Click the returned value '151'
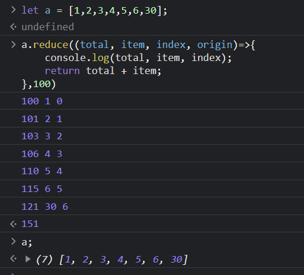This screenshot has width=304, height=275. [x=30, y=224]
